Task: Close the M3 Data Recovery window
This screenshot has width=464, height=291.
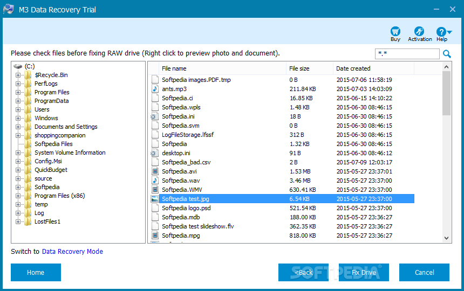Action: click(453, 10)
